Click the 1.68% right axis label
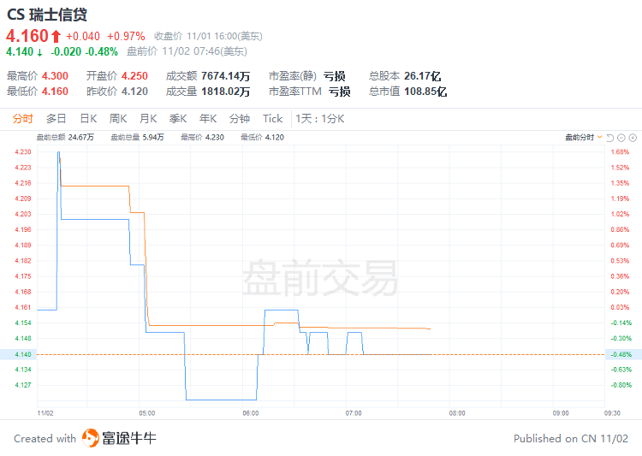The image size is (642, 456). (x=620, y=152)
